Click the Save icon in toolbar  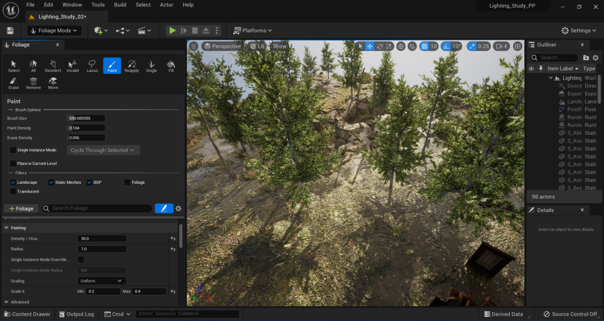tap(10, 31)
